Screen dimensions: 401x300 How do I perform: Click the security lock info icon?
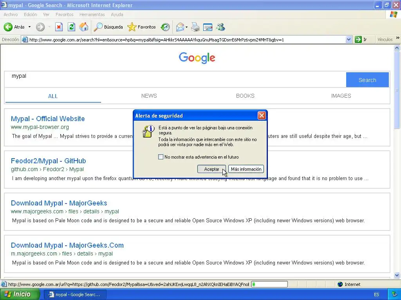click(x=148, y=131)
